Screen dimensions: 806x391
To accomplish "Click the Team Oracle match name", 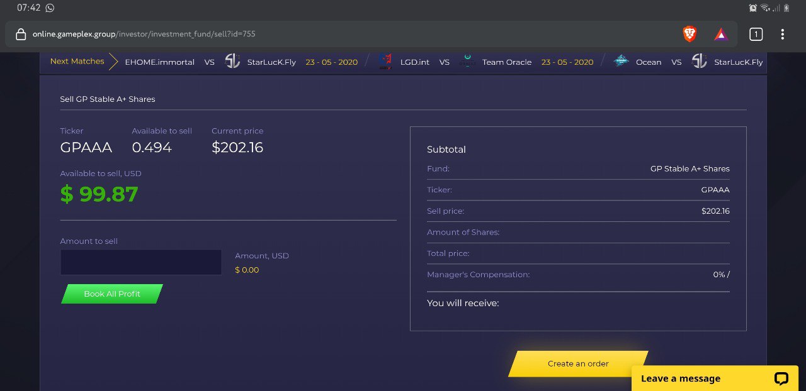I will tap(506, 62).
